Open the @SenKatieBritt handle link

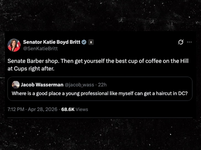coord(40,48)
